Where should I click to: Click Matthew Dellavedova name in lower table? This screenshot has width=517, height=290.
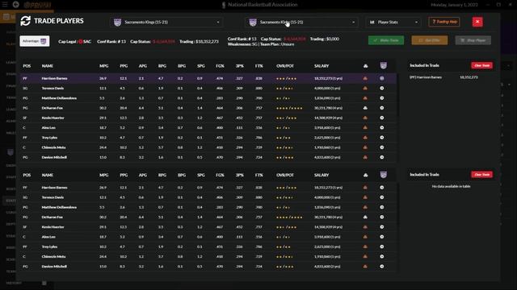[59, 207]
